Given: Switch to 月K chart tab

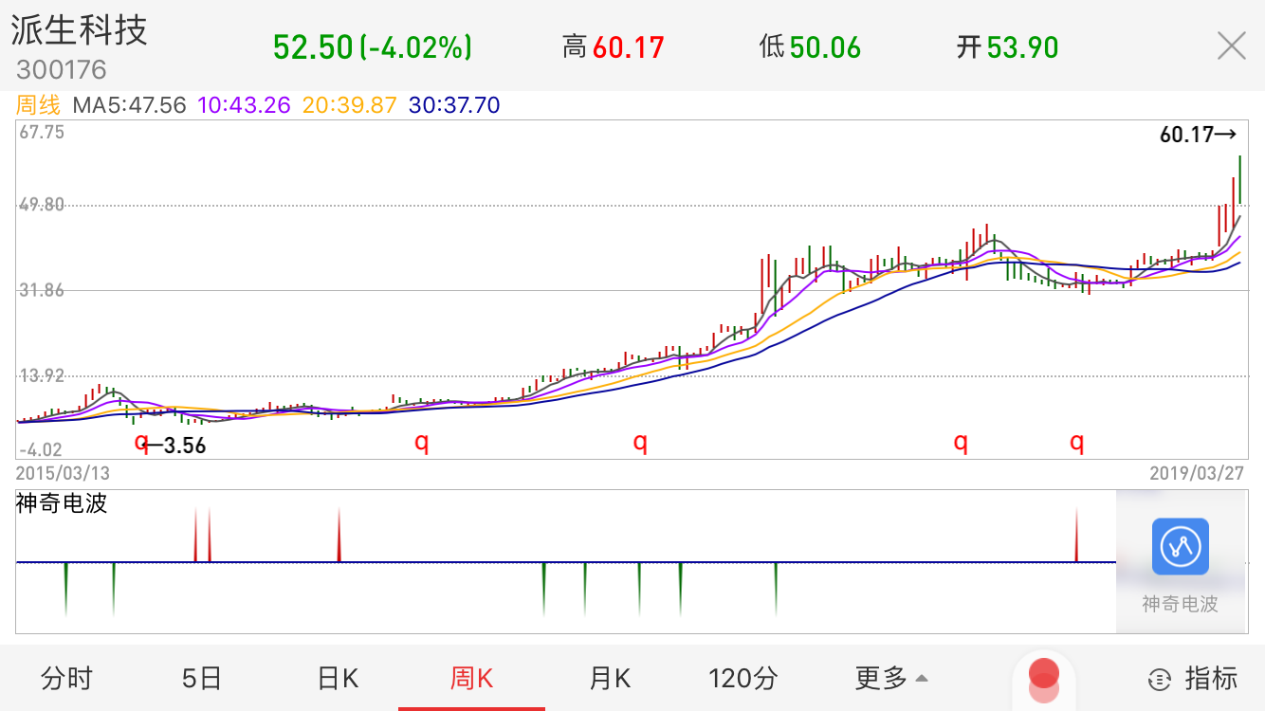Looking at the screenshot, I should tap(609, 679).
